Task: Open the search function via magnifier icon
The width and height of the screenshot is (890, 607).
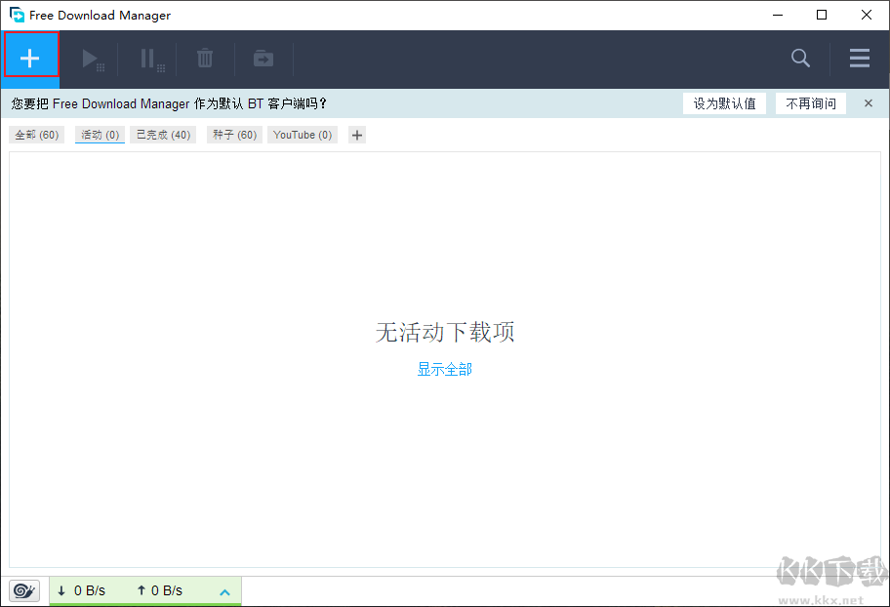Action: tap(800, 58)
